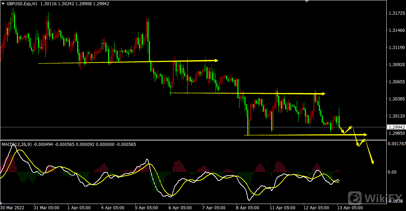This screenshot has height=211, width=406.
Task: Click the 1.29850 price axis label
Action: 397,133
